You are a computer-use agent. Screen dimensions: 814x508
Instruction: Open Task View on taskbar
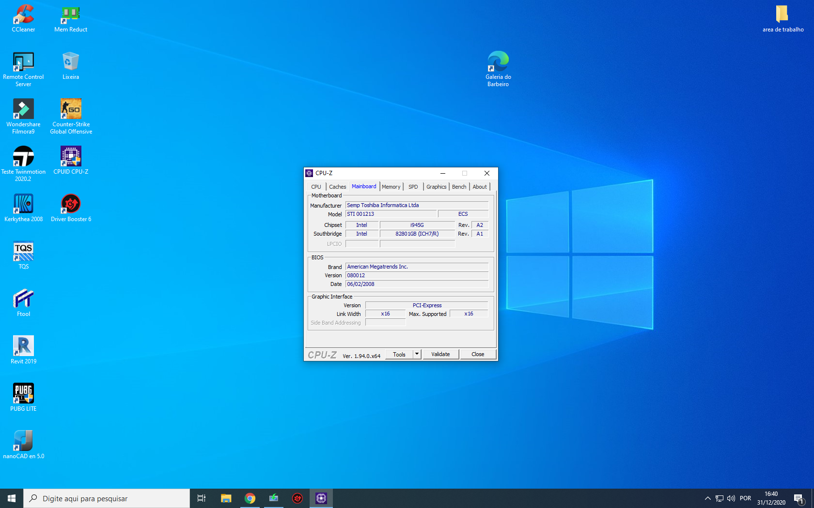pos(202,498)
